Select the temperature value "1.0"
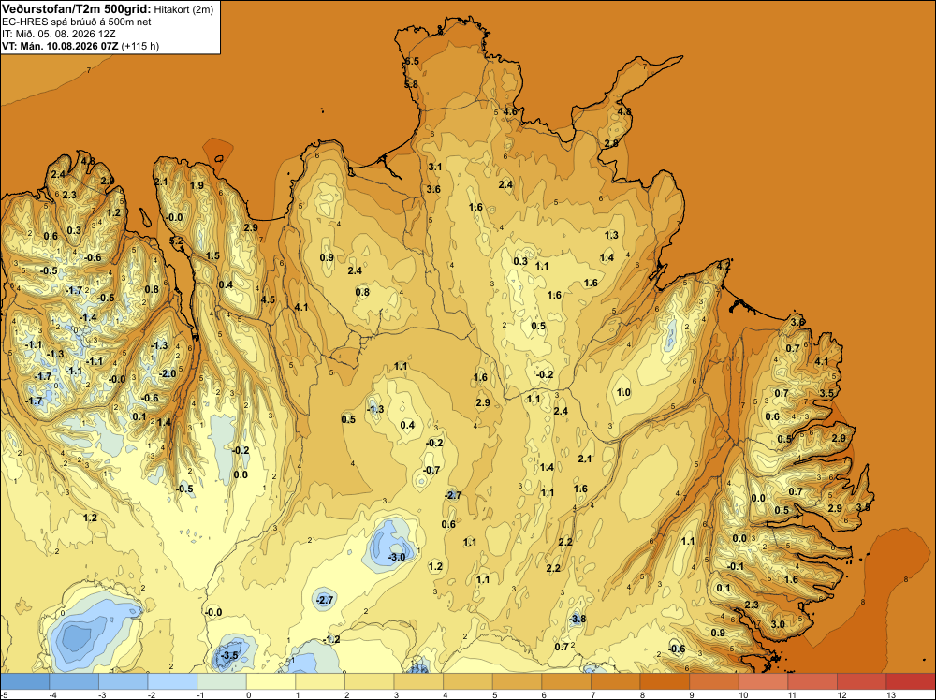This screenshot has height=700, width=936. point(623,392)
